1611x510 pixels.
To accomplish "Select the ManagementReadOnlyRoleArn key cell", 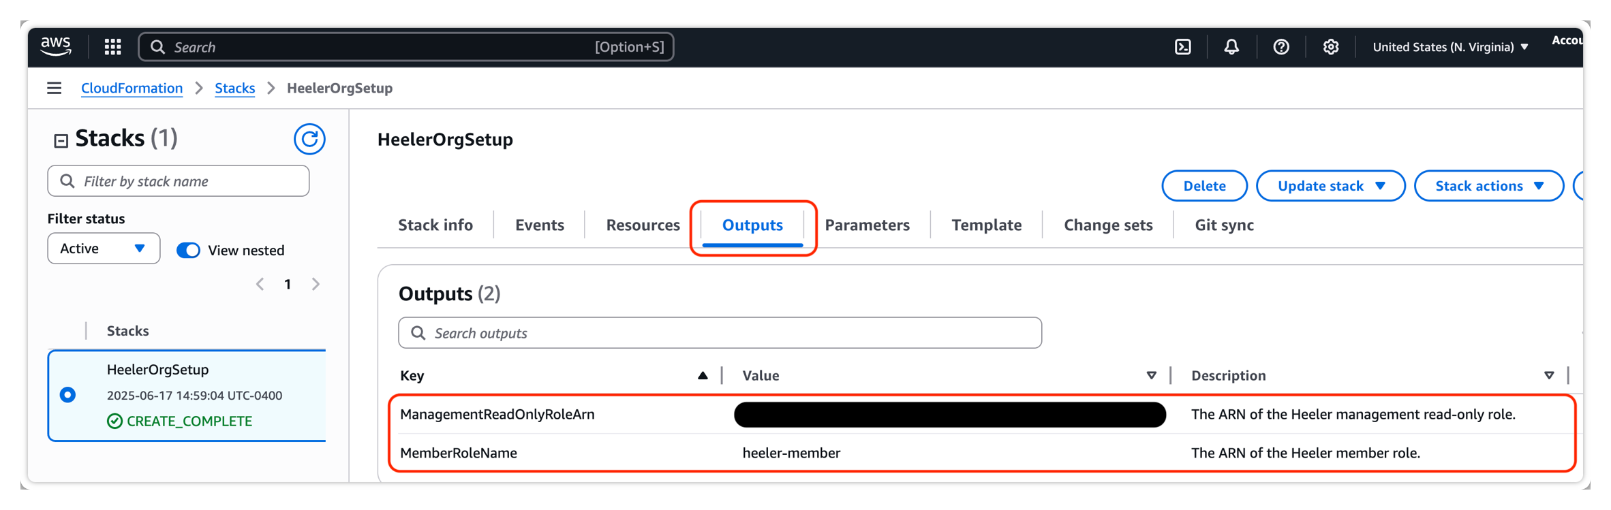I will pyautogui.click(x=497, y=414).
